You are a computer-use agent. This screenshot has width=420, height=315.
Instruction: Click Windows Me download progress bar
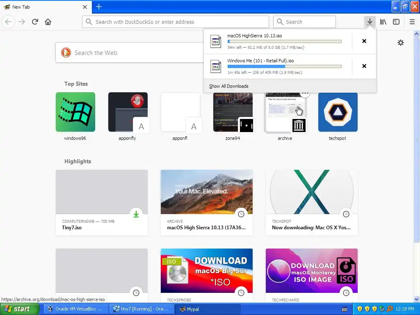(x=285, y=66)
